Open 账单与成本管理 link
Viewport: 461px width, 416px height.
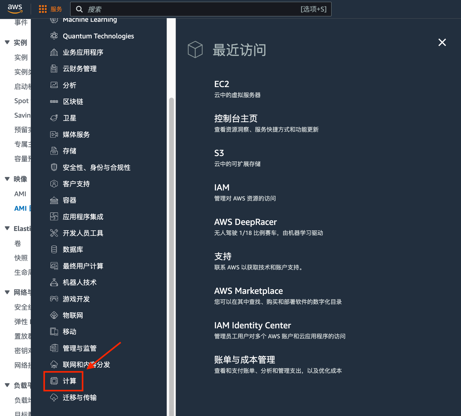point(245,360)
